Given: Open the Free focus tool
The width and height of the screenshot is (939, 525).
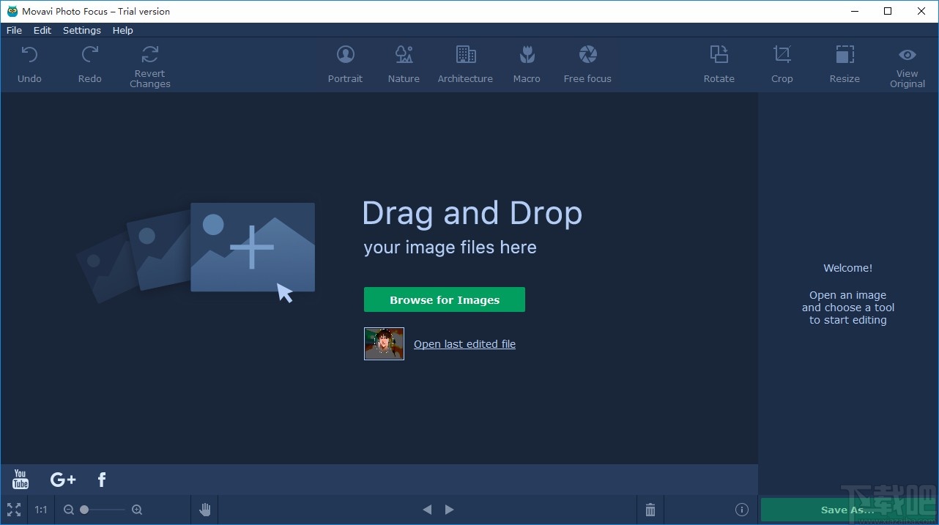Looking at the screenshot, I should (587, 64).
